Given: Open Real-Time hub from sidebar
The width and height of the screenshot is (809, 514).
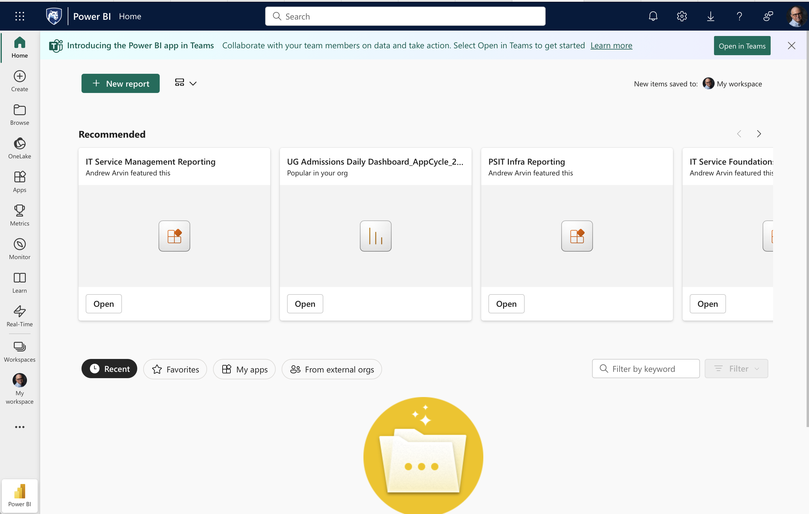Looking at the screenshot, I should click(19, 316).
